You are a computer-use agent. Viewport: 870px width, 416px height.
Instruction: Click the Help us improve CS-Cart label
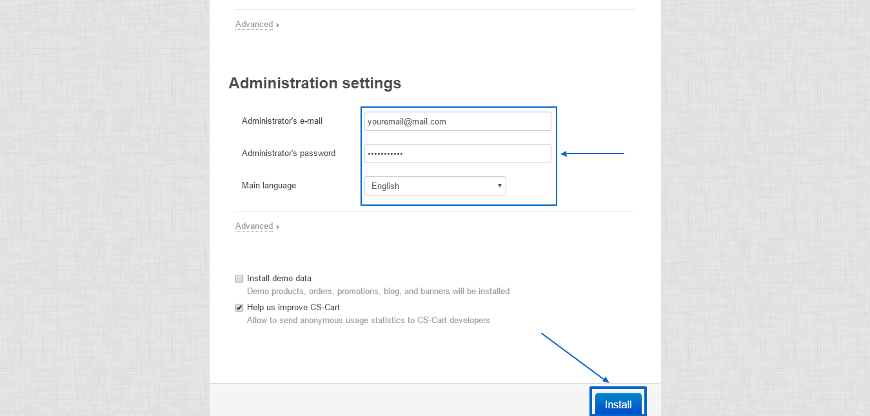pos(293,307)
